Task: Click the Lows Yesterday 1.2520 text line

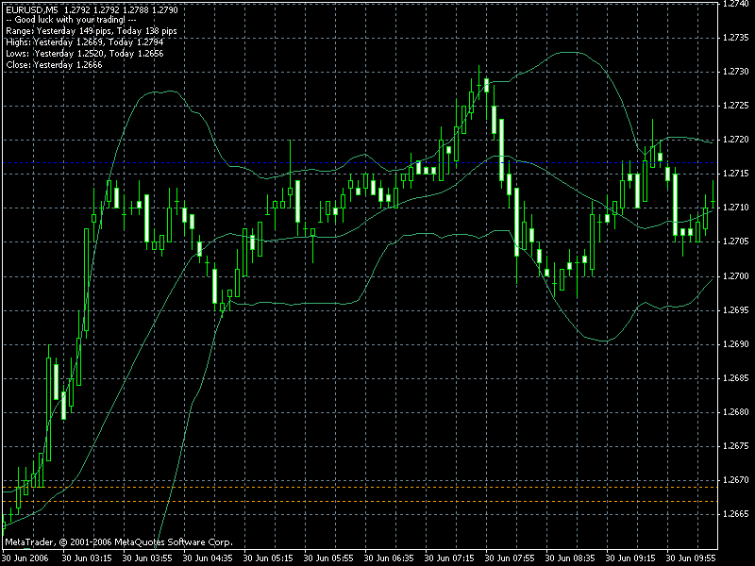Action: tap(85, 54)
